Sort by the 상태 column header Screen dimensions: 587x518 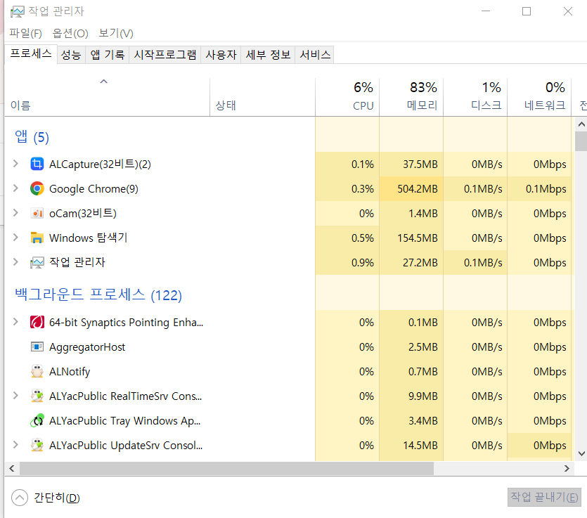262,97
